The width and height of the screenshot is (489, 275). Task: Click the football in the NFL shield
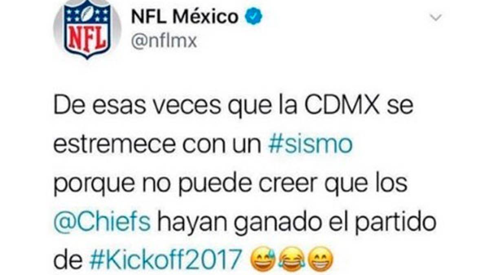point(87,13)
